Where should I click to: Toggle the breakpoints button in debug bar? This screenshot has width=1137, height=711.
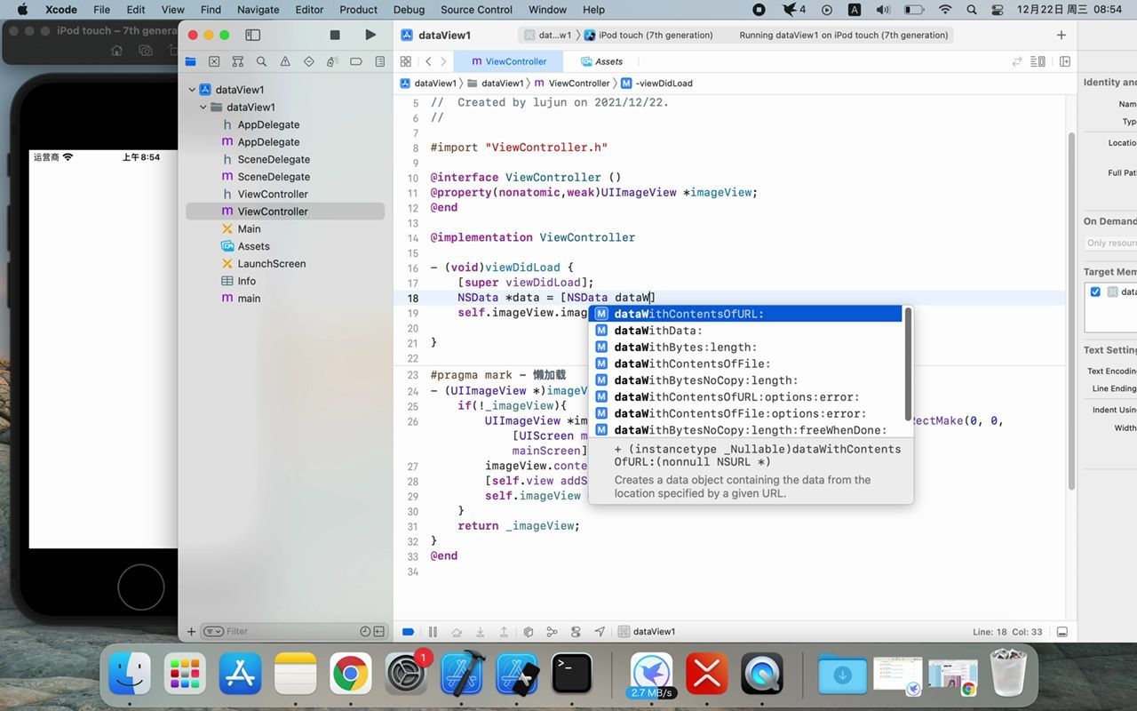point(407,631)
